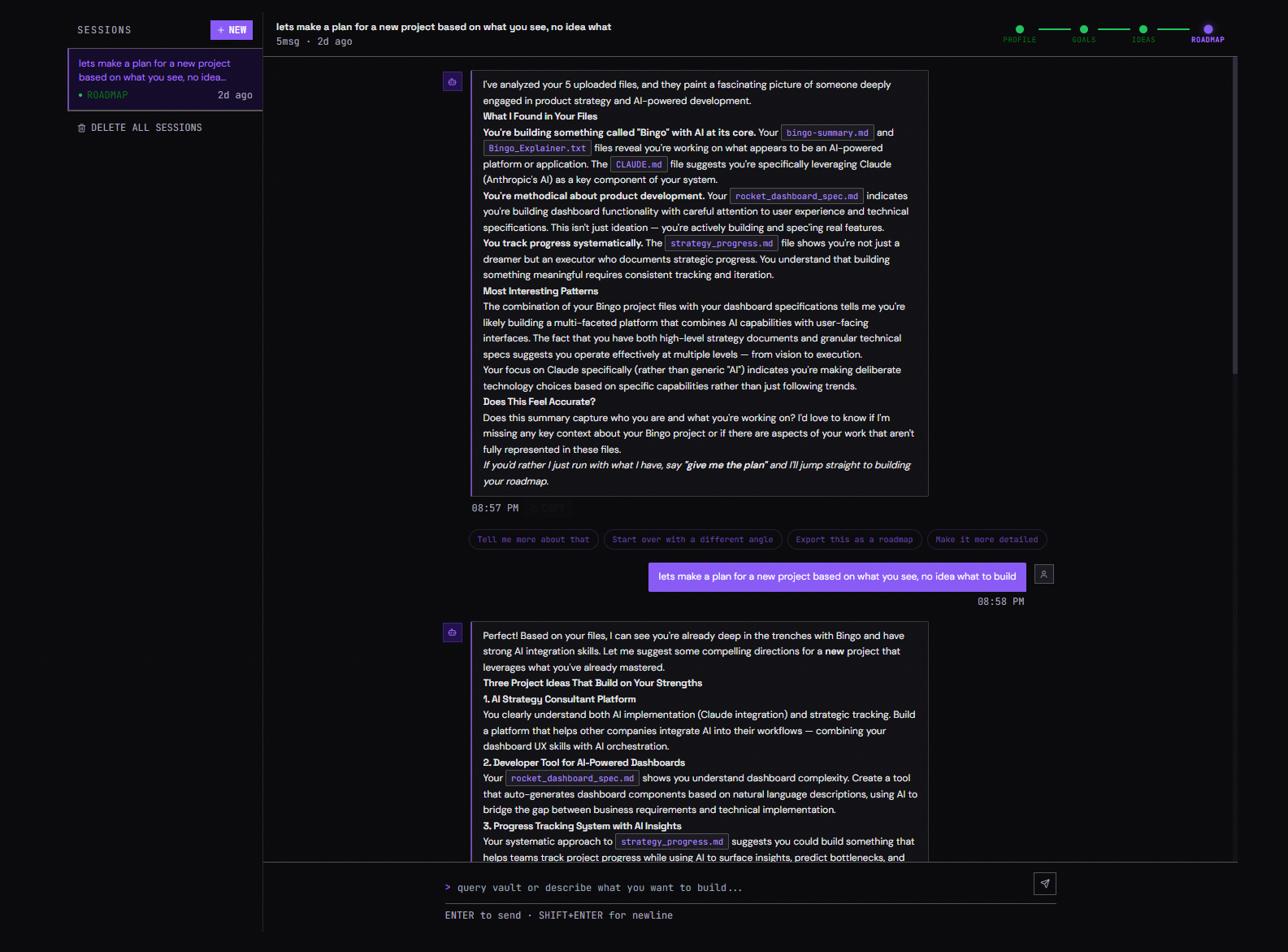Screen dimensions: 1288x952
Task: Click the '1. AI Strategy Consultant Platform' heading
Action: 560,699
